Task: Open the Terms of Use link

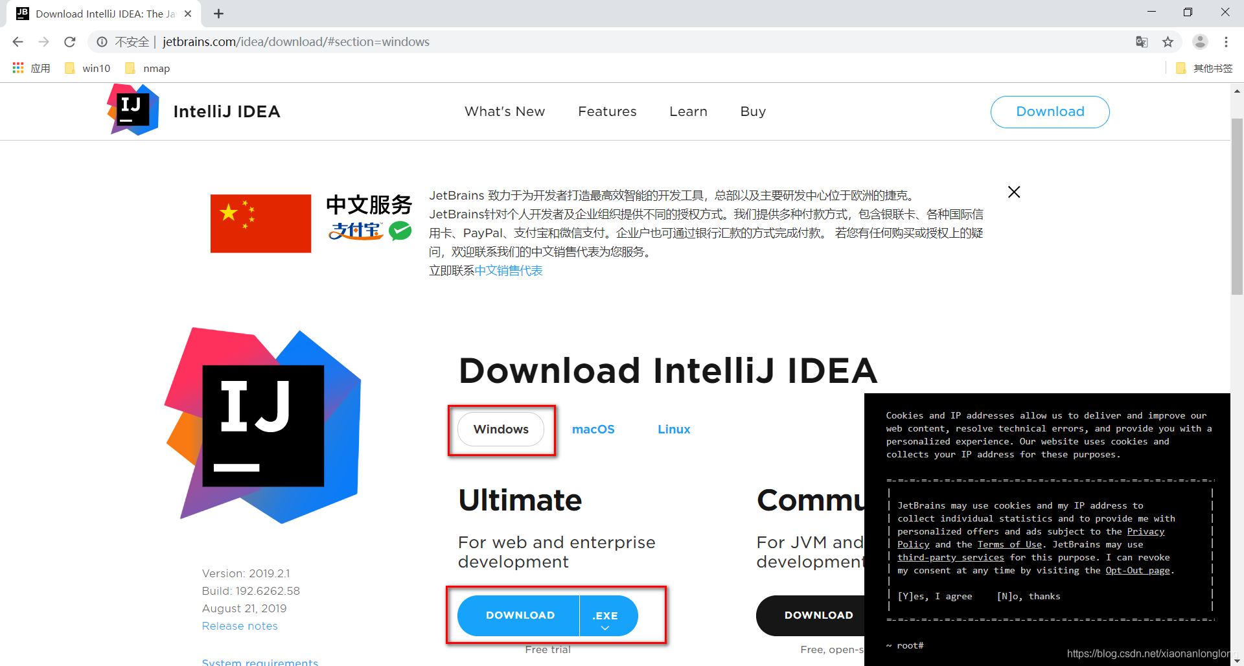Action: click(x=1009, y=545)
